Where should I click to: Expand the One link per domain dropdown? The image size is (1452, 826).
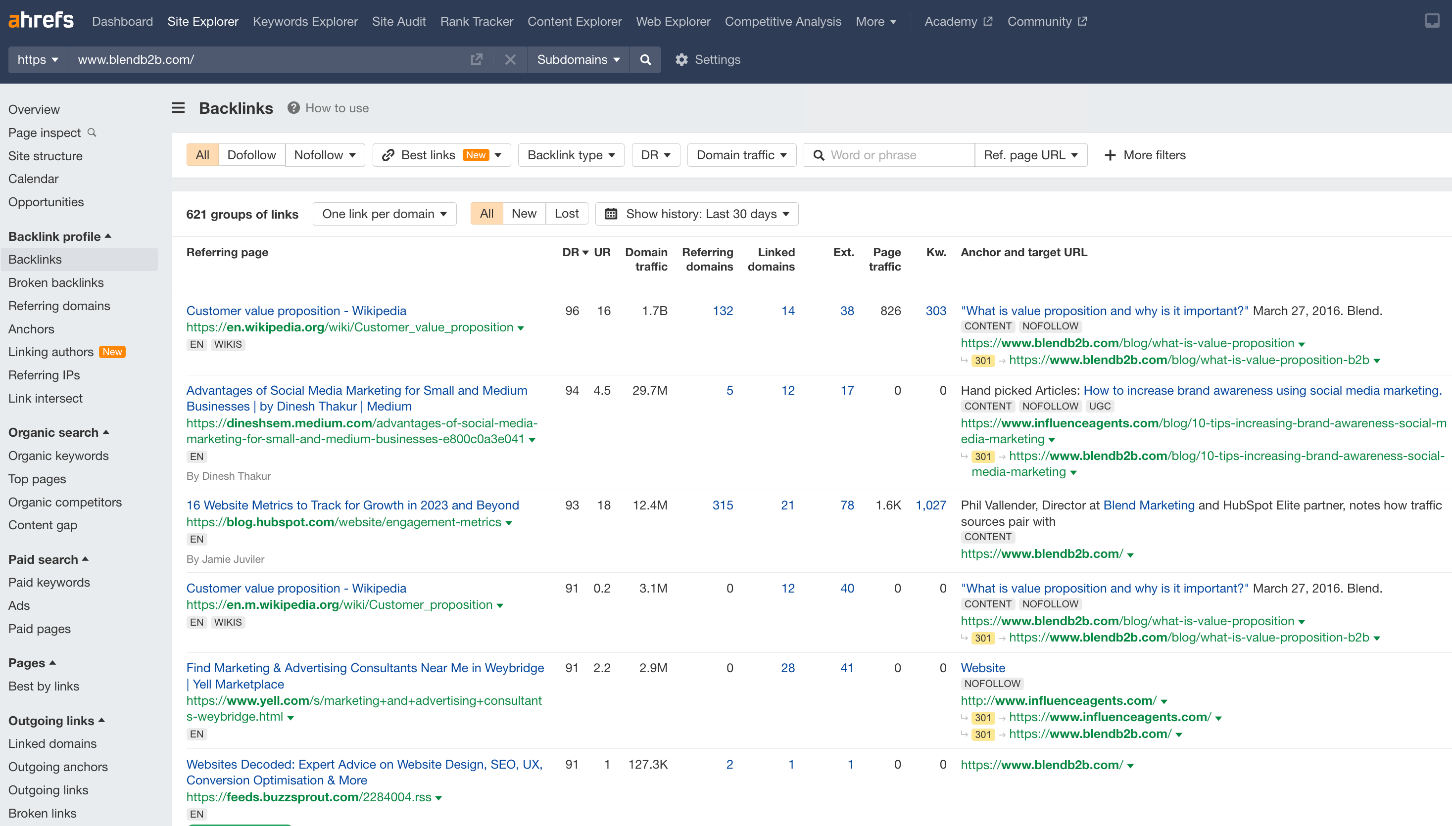(x=385, y=214)
